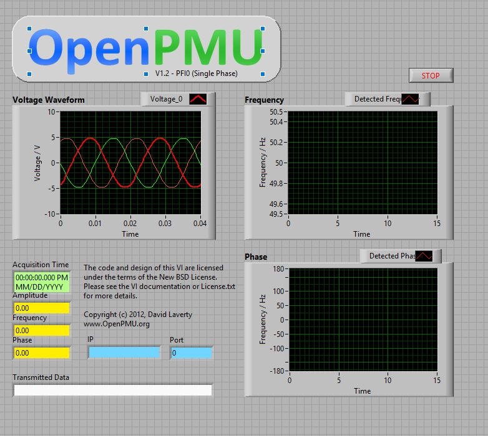The height and width of the screenshot is (436, 488).
Task: Click the New BSD License text line
Action: 150,277
